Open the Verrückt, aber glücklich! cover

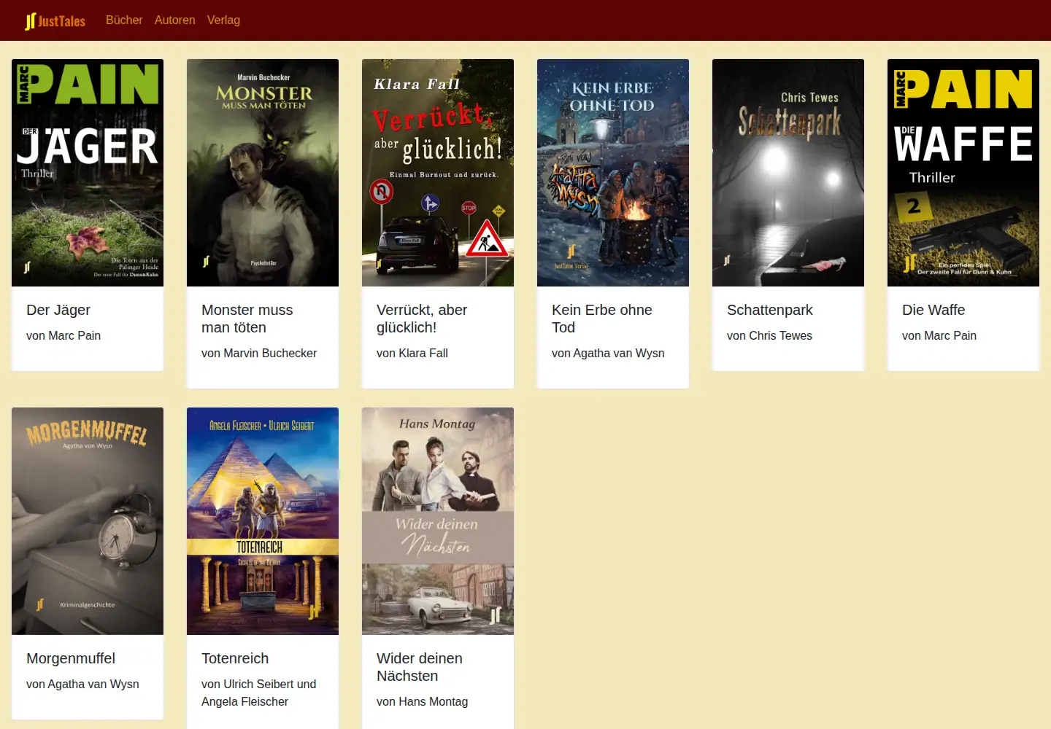438,173
